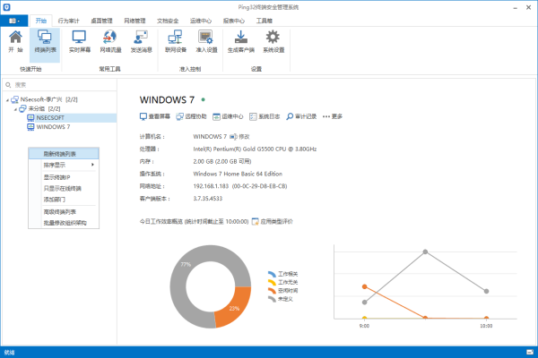This screenshot has height=358, width=538.
Task: Open the 运维中心 action below the WINDOWS 7 title
Action: 228,116
